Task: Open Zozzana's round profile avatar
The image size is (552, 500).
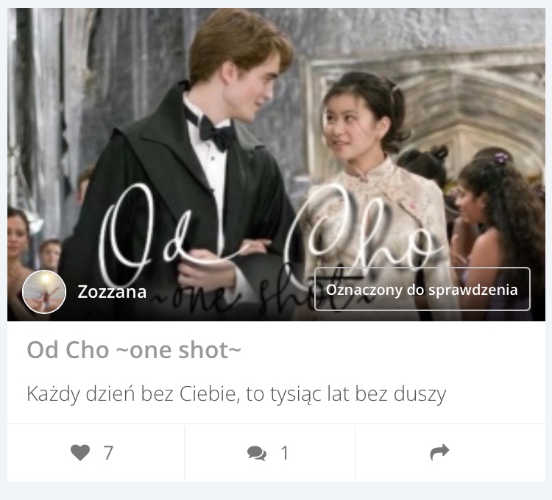Action: pos(44,292)
